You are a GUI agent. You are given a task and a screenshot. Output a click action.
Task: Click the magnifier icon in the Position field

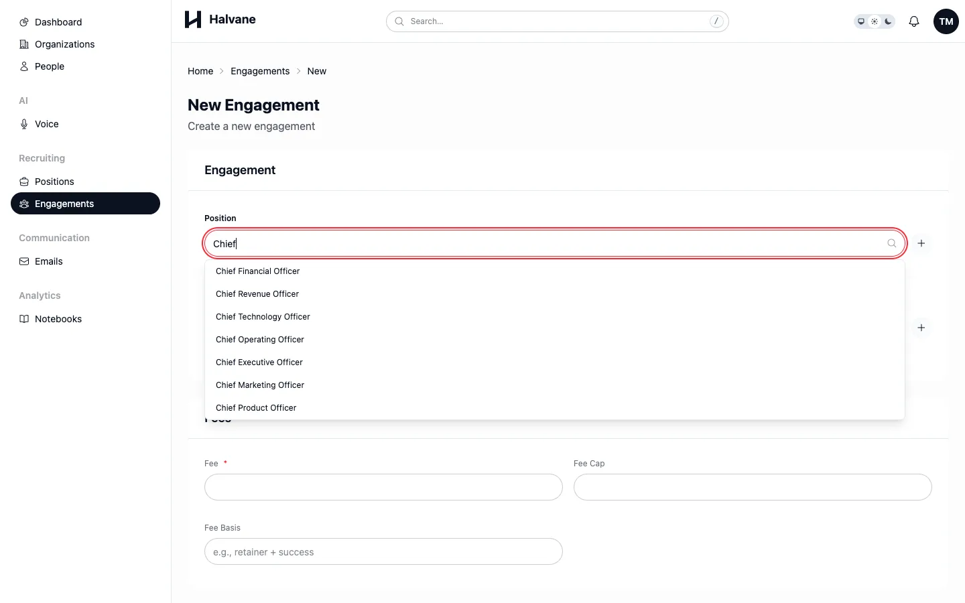click(x=892, y=243)
